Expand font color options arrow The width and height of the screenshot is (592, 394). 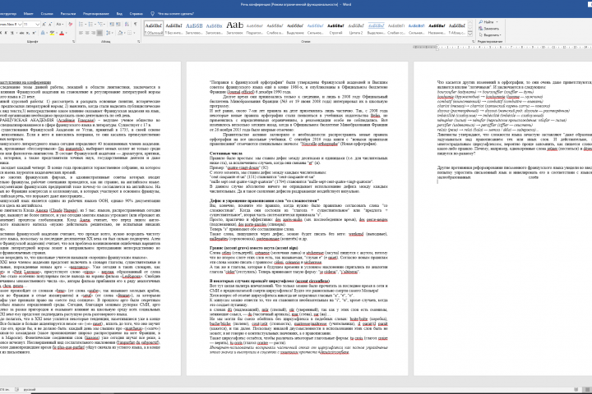click(67, 33)
